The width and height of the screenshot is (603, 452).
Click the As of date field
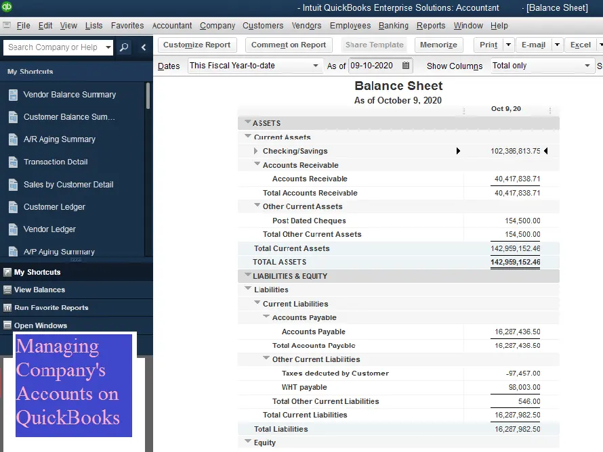374,66
